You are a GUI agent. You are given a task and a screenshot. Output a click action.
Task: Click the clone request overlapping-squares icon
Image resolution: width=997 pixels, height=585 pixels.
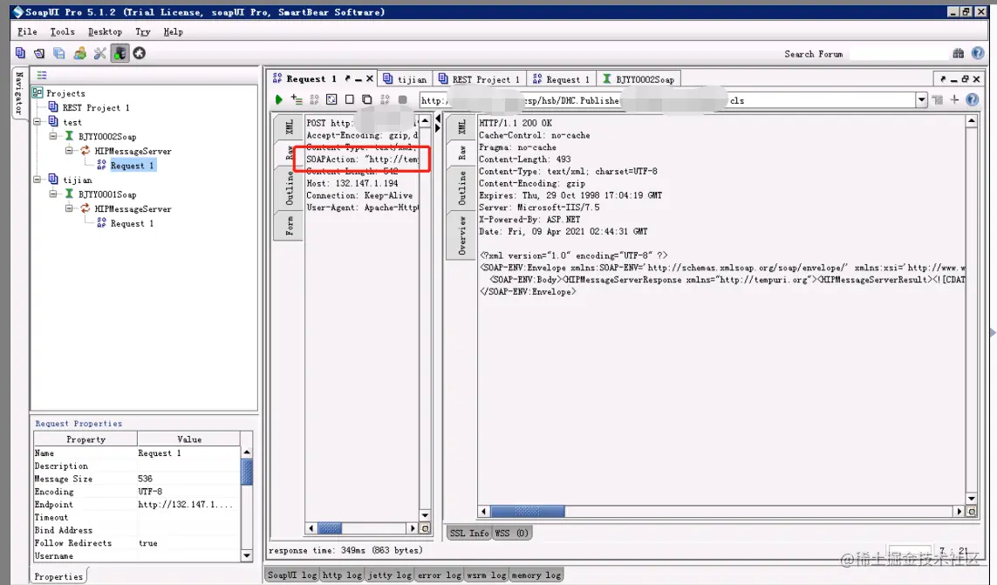(367, 100)
